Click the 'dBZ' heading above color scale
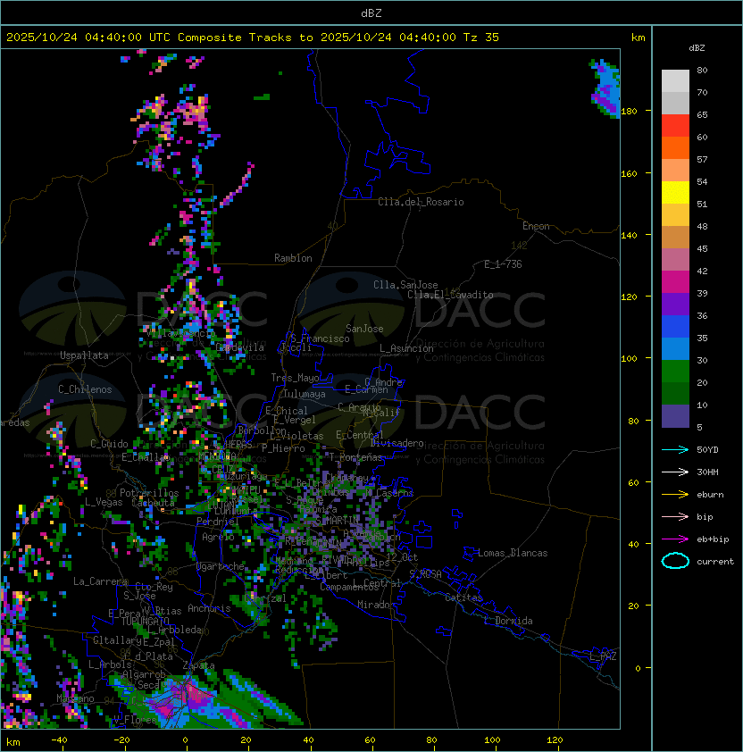743x752 pixels. click(x=697, y=48)
